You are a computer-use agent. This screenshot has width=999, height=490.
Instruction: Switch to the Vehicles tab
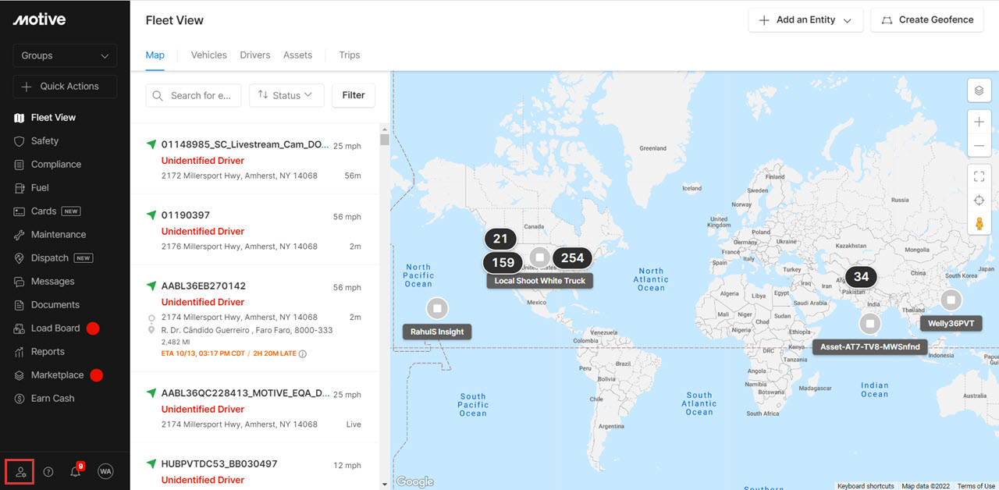click(x=209, y=55)
